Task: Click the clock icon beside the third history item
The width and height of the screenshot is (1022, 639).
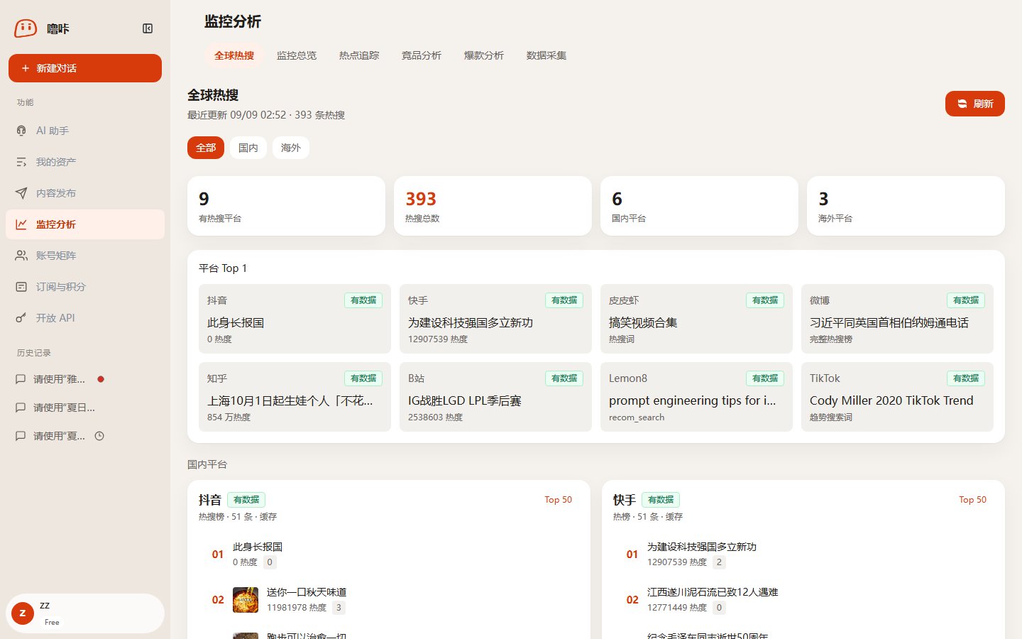Action: tap(99, 436)
